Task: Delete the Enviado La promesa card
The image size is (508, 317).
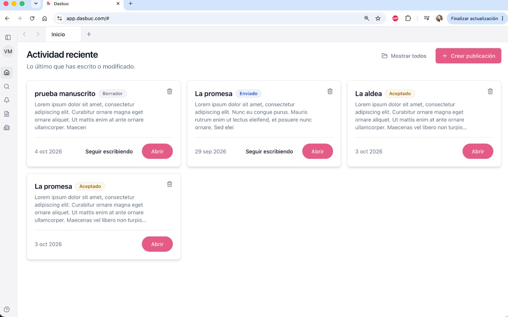Action: [330, 91]
